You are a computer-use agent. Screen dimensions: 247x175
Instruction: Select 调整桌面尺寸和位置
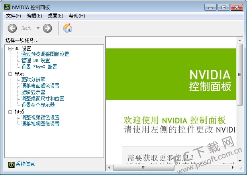click(x=43, y=98)
